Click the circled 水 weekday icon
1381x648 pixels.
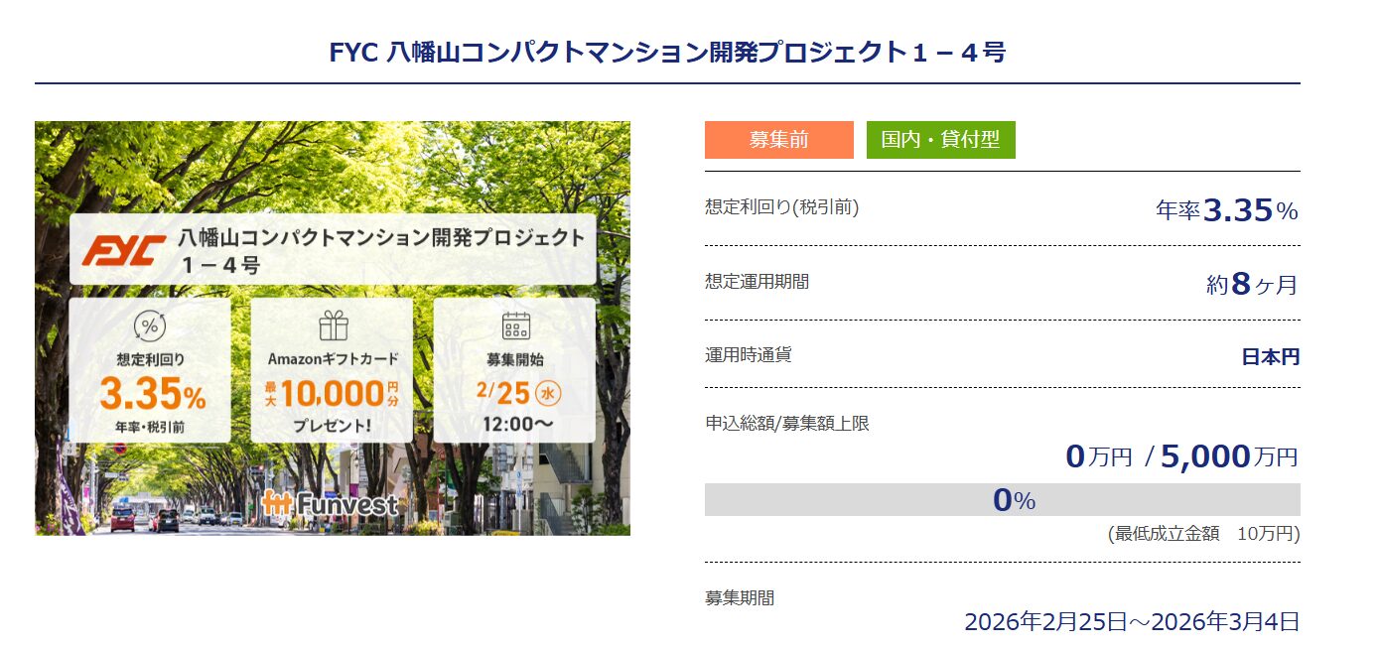click(549, 393)
